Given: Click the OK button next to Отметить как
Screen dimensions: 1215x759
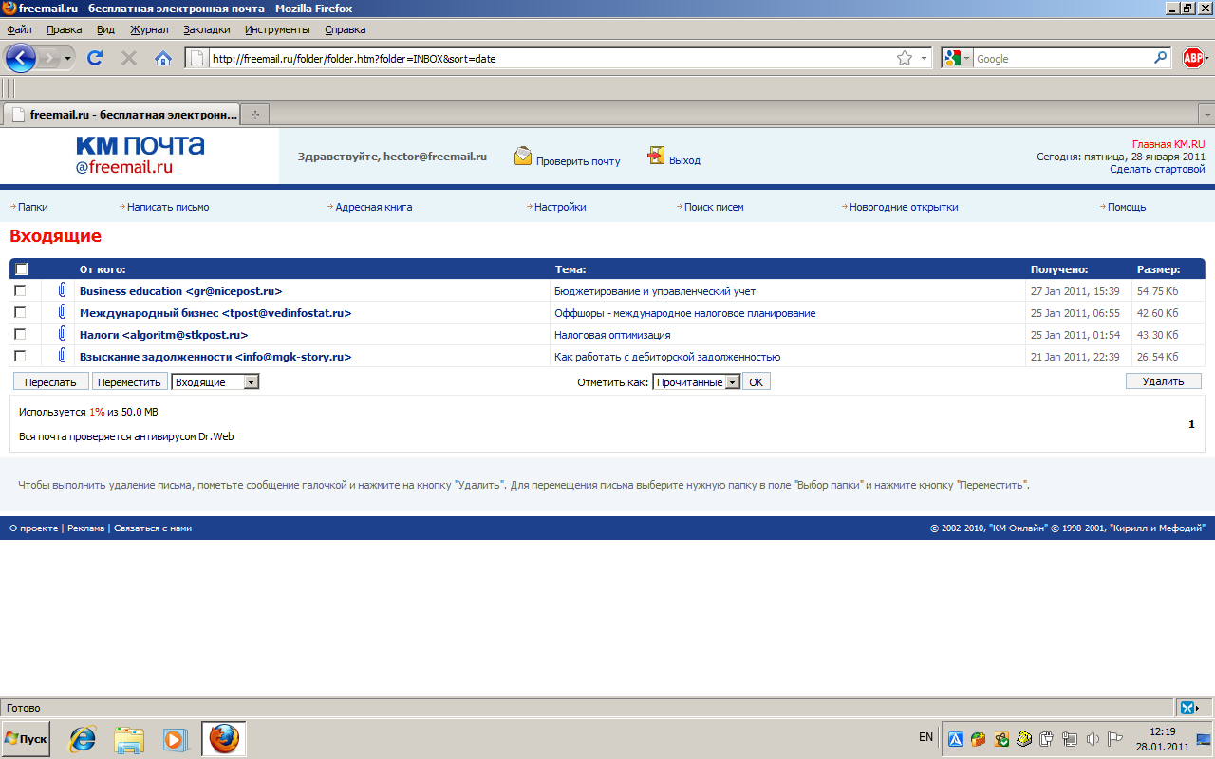Looking at the screenshot, I should pos(756,381).
